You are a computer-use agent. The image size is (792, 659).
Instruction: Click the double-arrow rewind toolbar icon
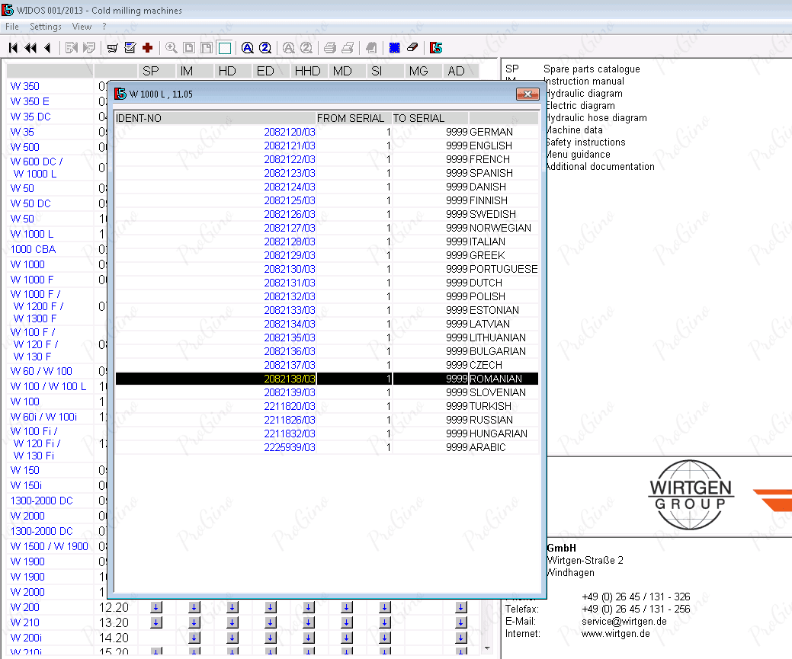(x=30, y=48)
